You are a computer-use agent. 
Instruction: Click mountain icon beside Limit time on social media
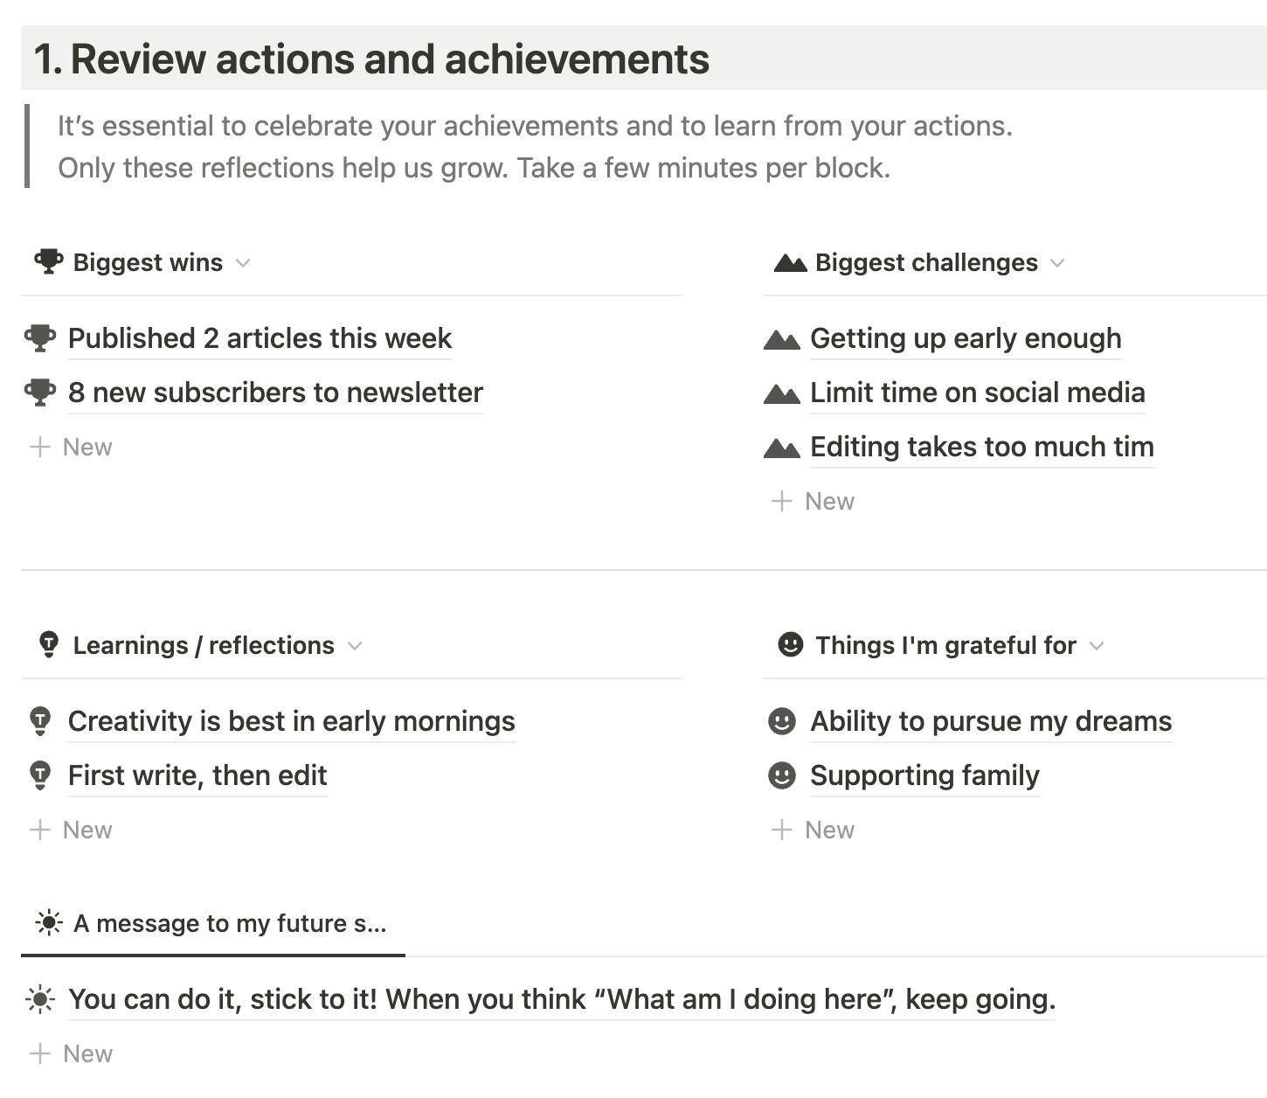[x=781, y=393]
